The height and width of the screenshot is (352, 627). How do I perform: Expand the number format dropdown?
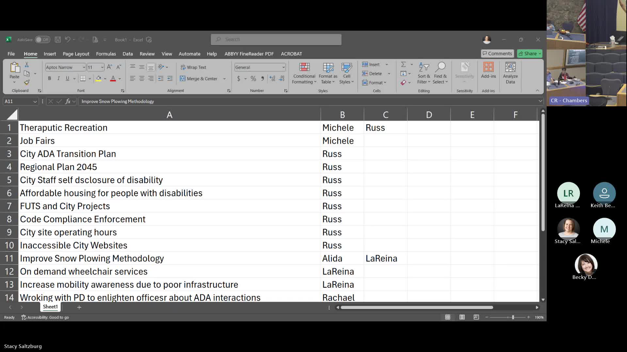coord(283,67)
